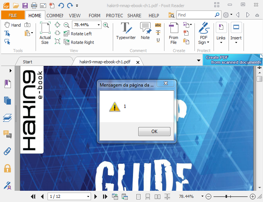The width and height of the screenshot is (263, 202).
Task: Open the Comments panel in sidebar
Action: coord(7,135)
